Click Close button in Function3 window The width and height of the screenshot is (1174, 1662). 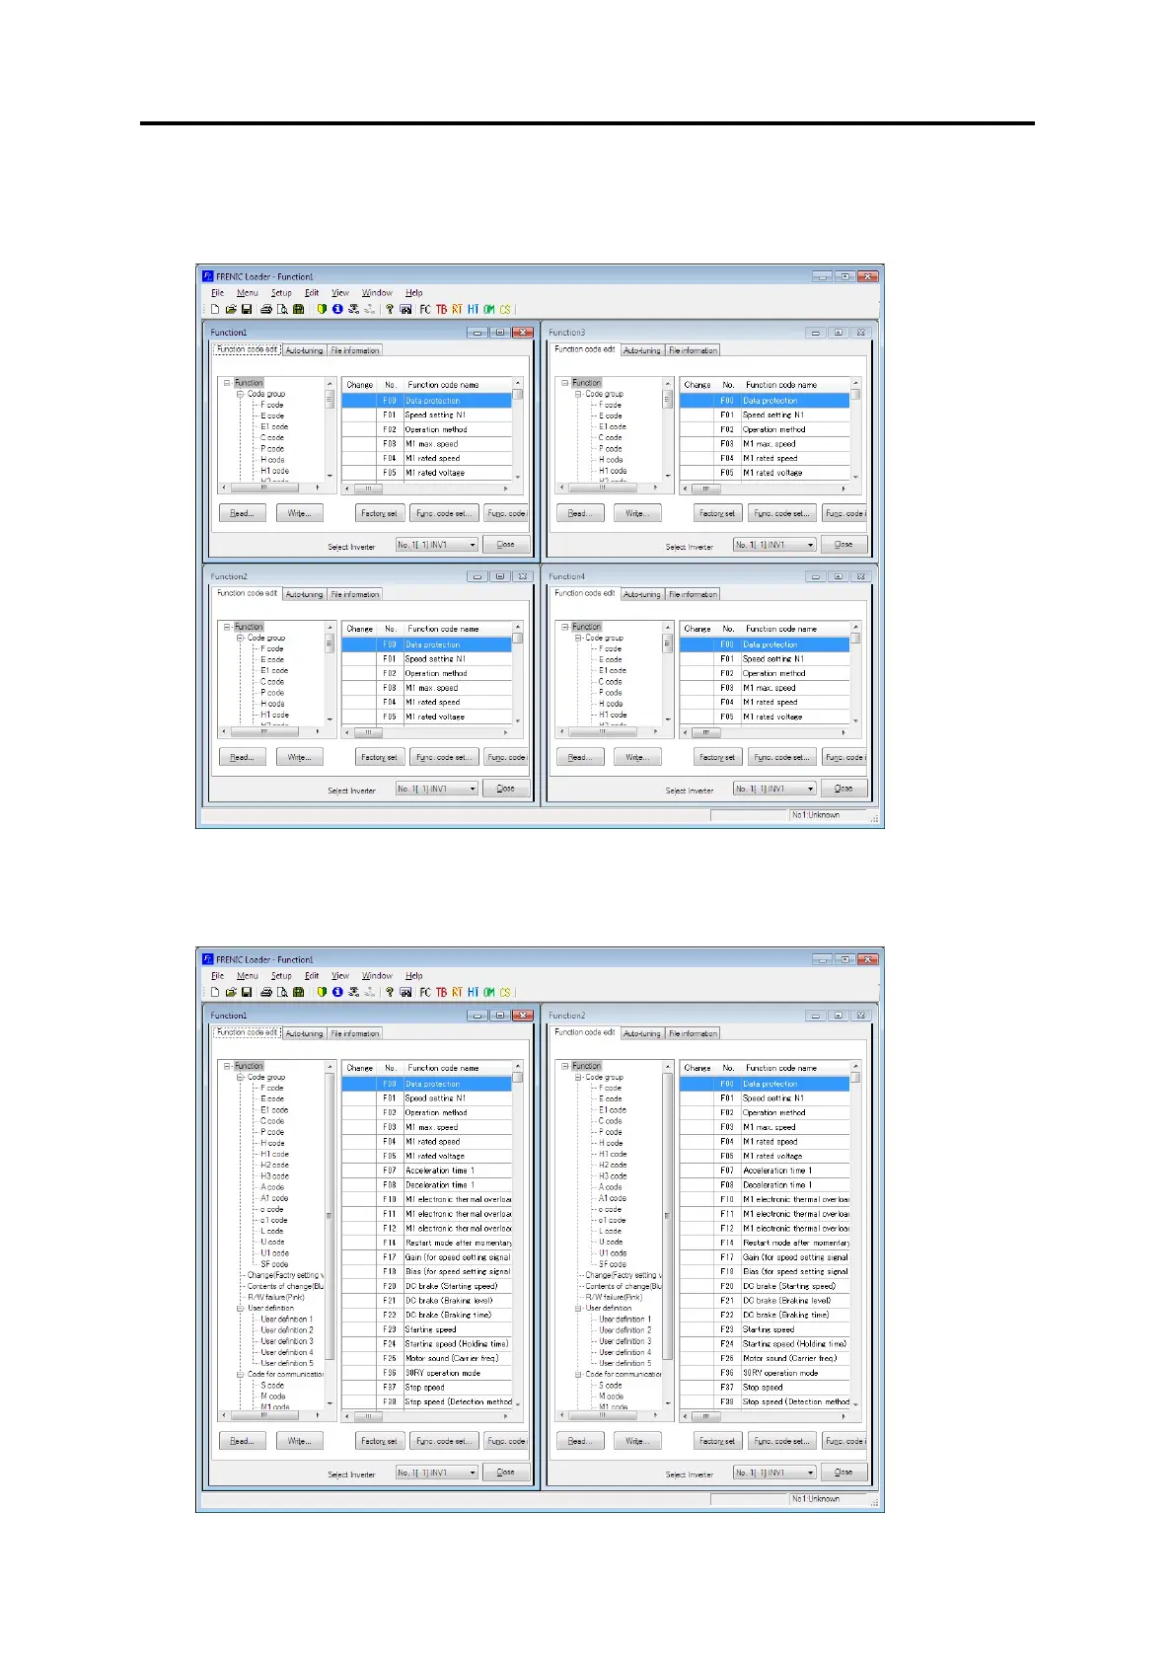[844, 545]
